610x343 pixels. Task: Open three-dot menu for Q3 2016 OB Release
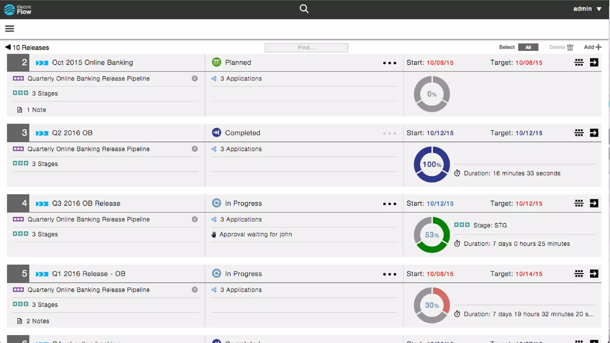coord(389,204)
